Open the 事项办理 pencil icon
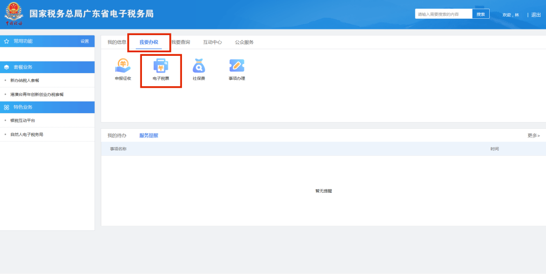The image size is (546, 274). click(237, 65)
